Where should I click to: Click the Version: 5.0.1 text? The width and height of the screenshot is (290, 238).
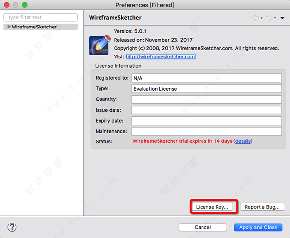tap(130, 31)
